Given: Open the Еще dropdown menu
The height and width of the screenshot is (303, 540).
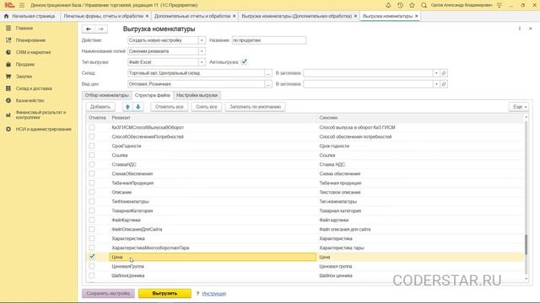Looking at the screenshot, I should [519, 107].
